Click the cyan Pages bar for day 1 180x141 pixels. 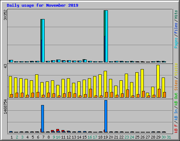point(12,61)
